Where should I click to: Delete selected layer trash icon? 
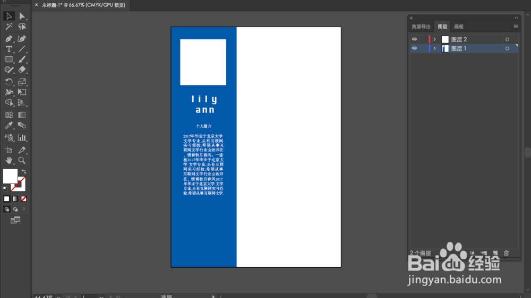[506, 253]
